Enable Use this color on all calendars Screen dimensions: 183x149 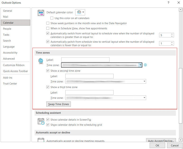coord(52,18)
